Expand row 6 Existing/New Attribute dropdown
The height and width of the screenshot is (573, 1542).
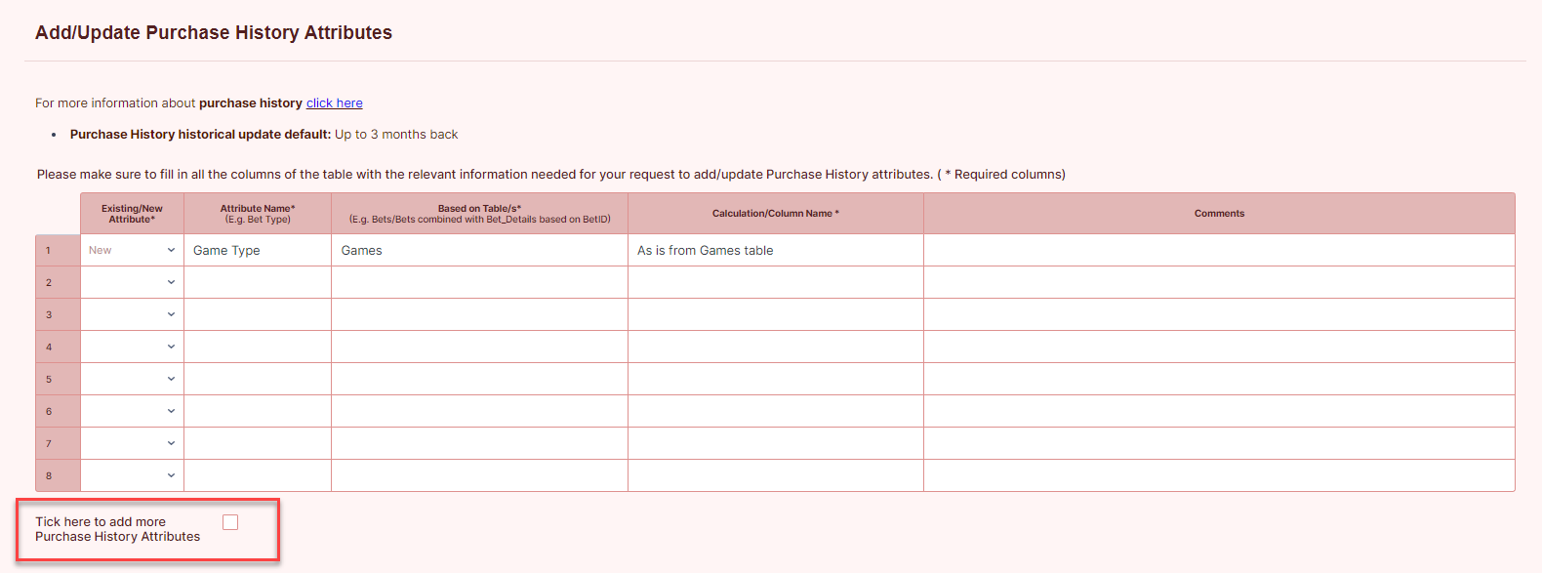pos(132,411)
